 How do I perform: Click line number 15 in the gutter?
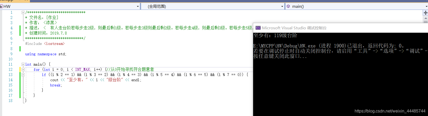10,85
